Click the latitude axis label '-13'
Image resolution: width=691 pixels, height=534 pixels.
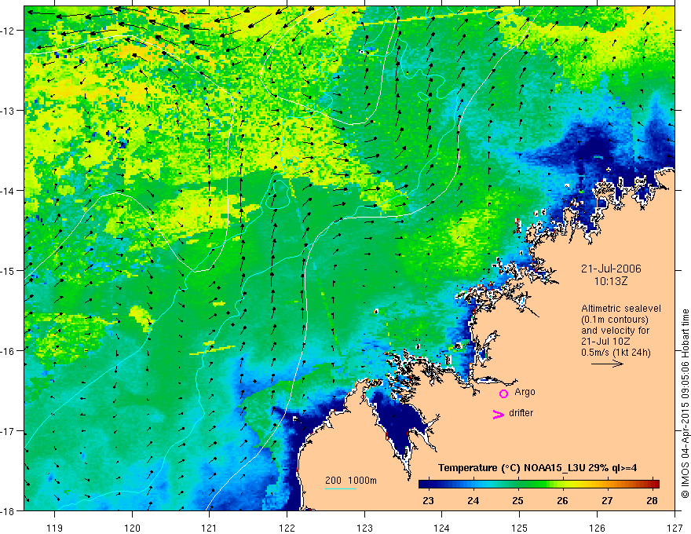pyautogui.click(x=9, y=111)
